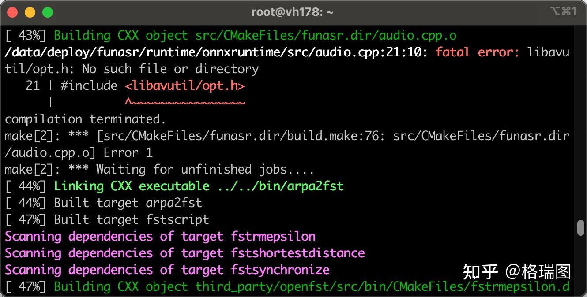
Task: Click the fstsynchronize target name
Action: point(280,270)
